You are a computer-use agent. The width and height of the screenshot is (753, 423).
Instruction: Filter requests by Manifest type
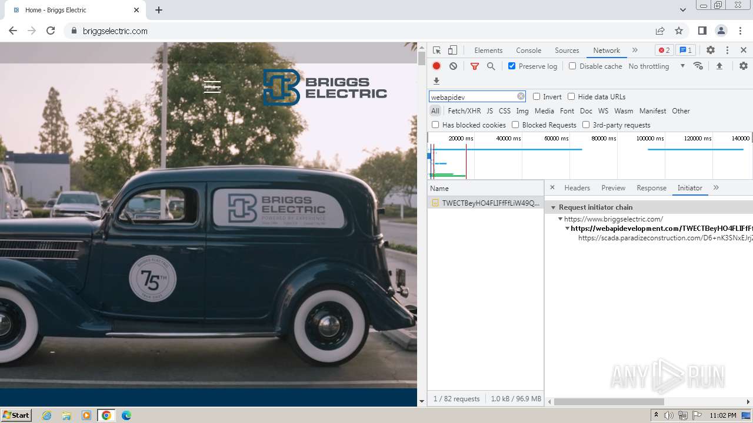[x=652, y=110]
